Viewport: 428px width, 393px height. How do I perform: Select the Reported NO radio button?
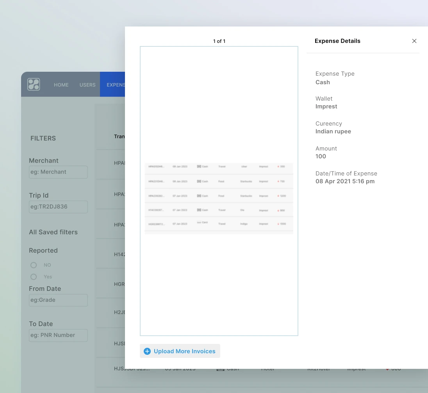pos(34,265)
